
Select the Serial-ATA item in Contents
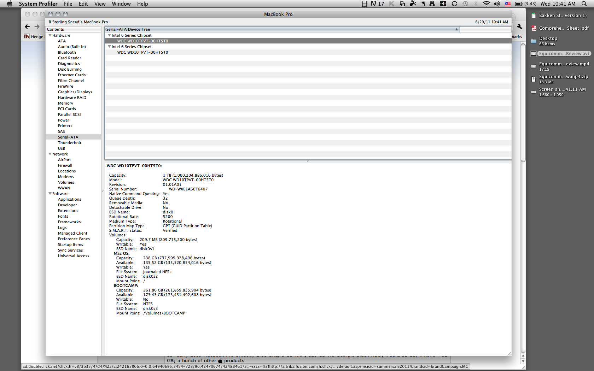coord(73,137)
